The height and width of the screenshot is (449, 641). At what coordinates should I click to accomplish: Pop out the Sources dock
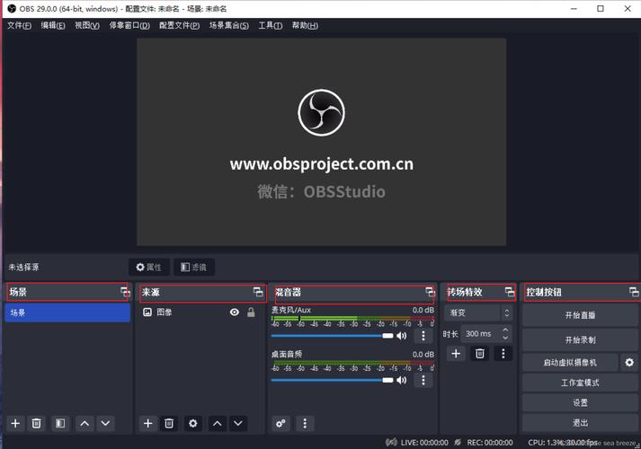click(x=258, y=292)
